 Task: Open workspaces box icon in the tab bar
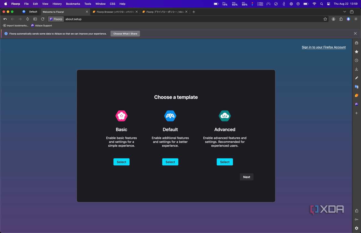tap(352, 12)
